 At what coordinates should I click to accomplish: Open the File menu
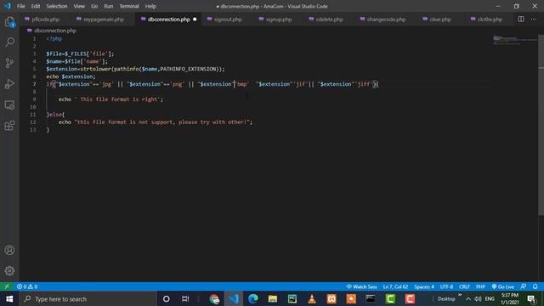coord(20,6)
